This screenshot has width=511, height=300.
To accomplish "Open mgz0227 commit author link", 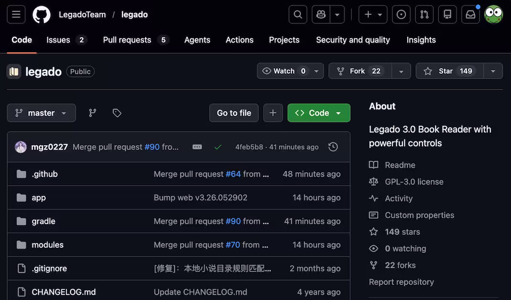I will 50,147.
